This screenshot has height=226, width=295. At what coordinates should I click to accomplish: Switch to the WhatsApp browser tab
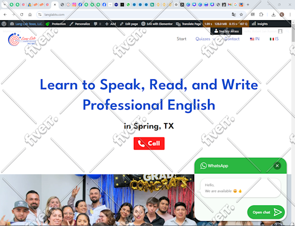coord(128,5)
